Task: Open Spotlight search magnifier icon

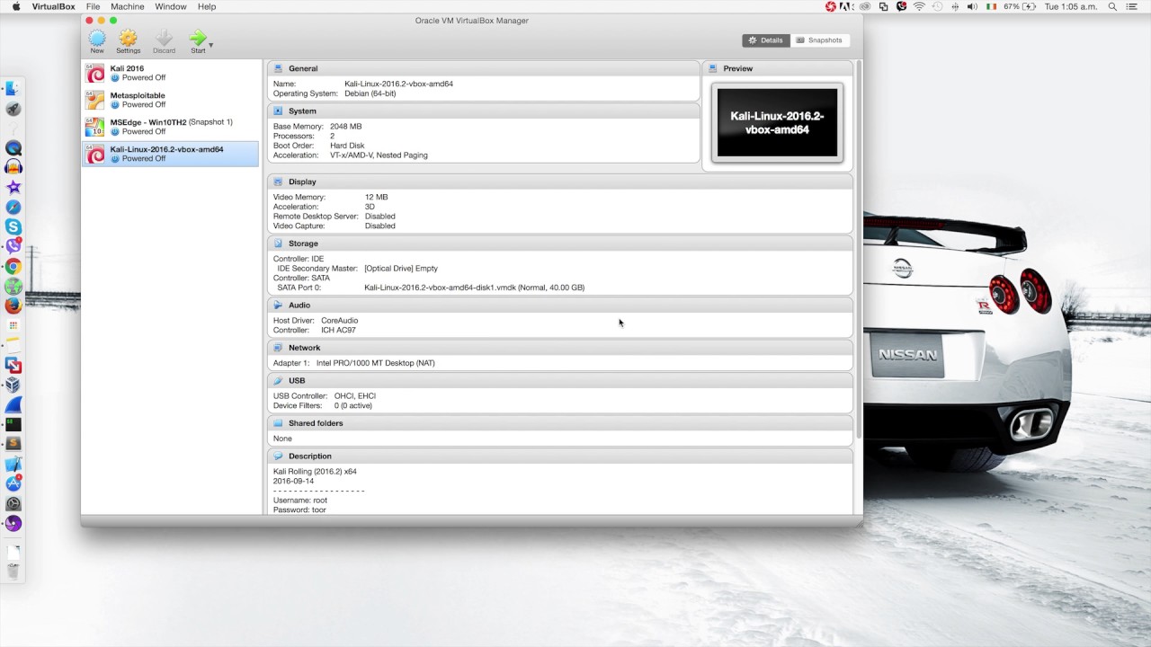Action: (x=1112, y=6)
